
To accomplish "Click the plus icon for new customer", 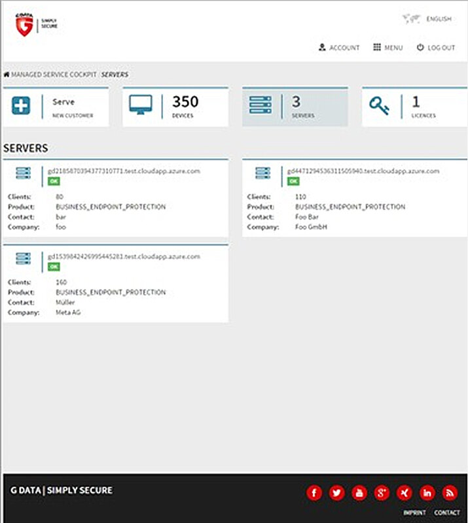I will coord(22,106).
